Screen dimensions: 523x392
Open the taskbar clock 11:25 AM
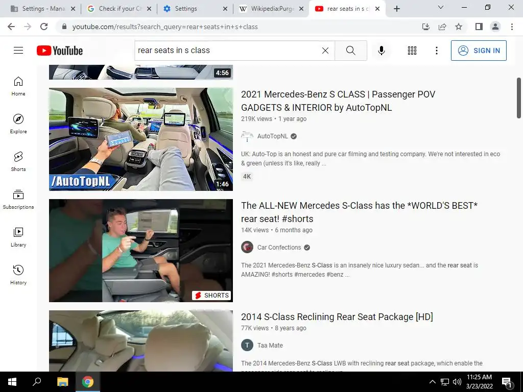(x=479, y=382)
